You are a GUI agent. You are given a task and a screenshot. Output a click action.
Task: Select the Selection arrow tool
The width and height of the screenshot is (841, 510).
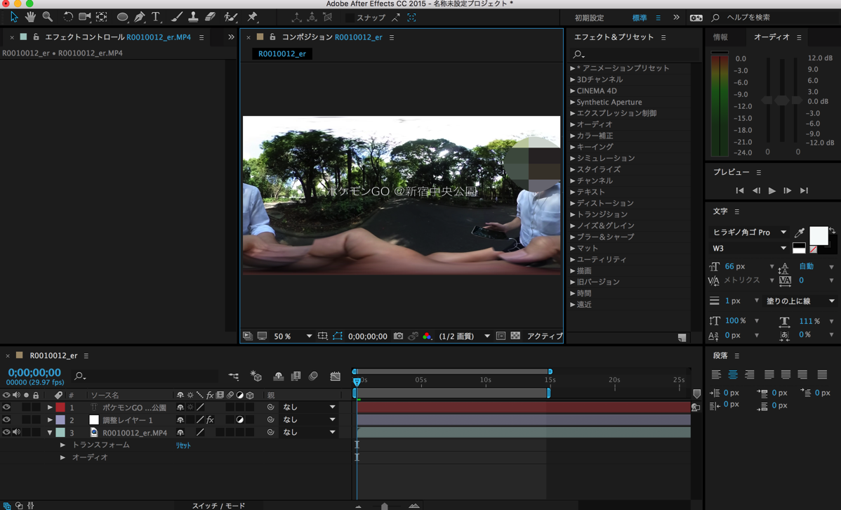[14, 17]
